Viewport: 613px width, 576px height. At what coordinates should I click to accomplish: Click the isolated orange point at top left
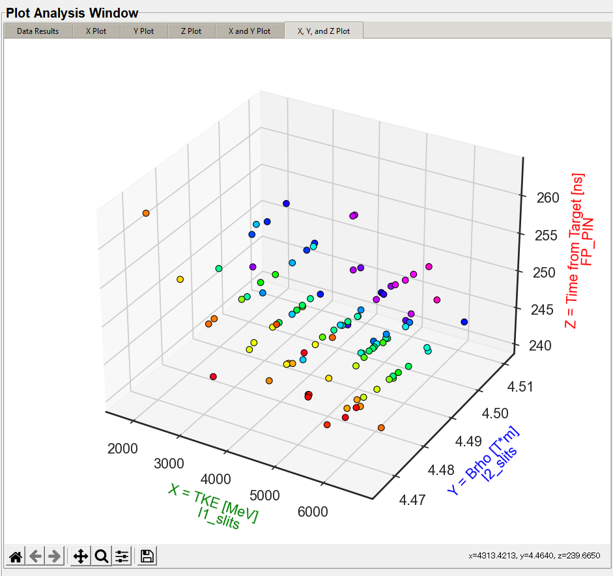146,213
